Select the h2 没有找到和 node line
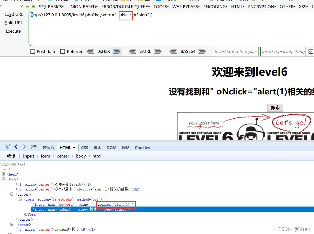 [x=78, y=189]
